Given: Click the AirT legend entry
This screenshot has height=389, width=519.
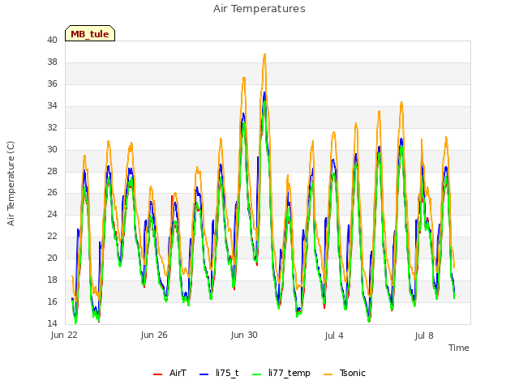Looking at the screenshot, I should [169, 373].
